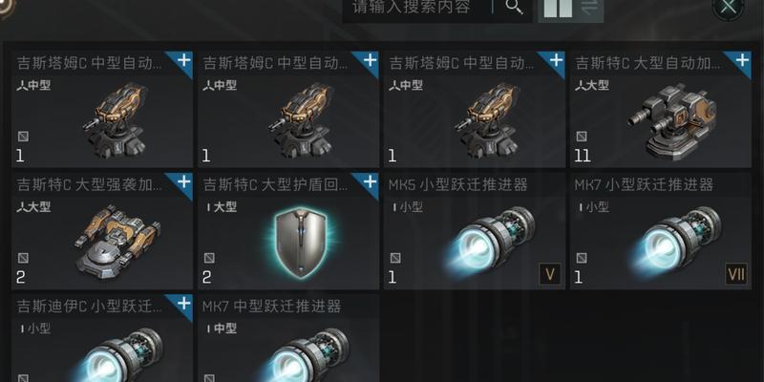Switch to the two-column grid view
The width and height of the screenshot is (764, 382).
tap(558, 9)
